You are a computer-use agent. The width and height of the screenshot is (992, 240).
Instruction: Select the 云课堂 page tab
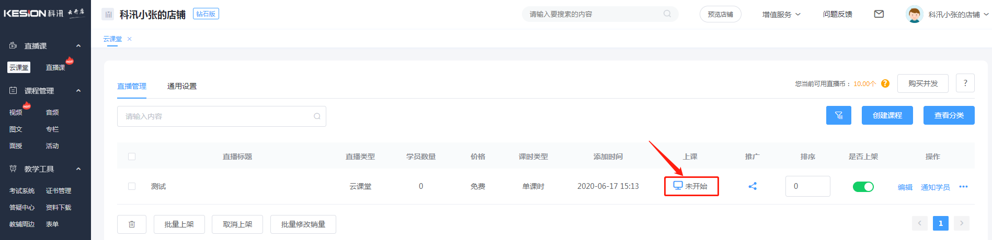tap(112, 39)
